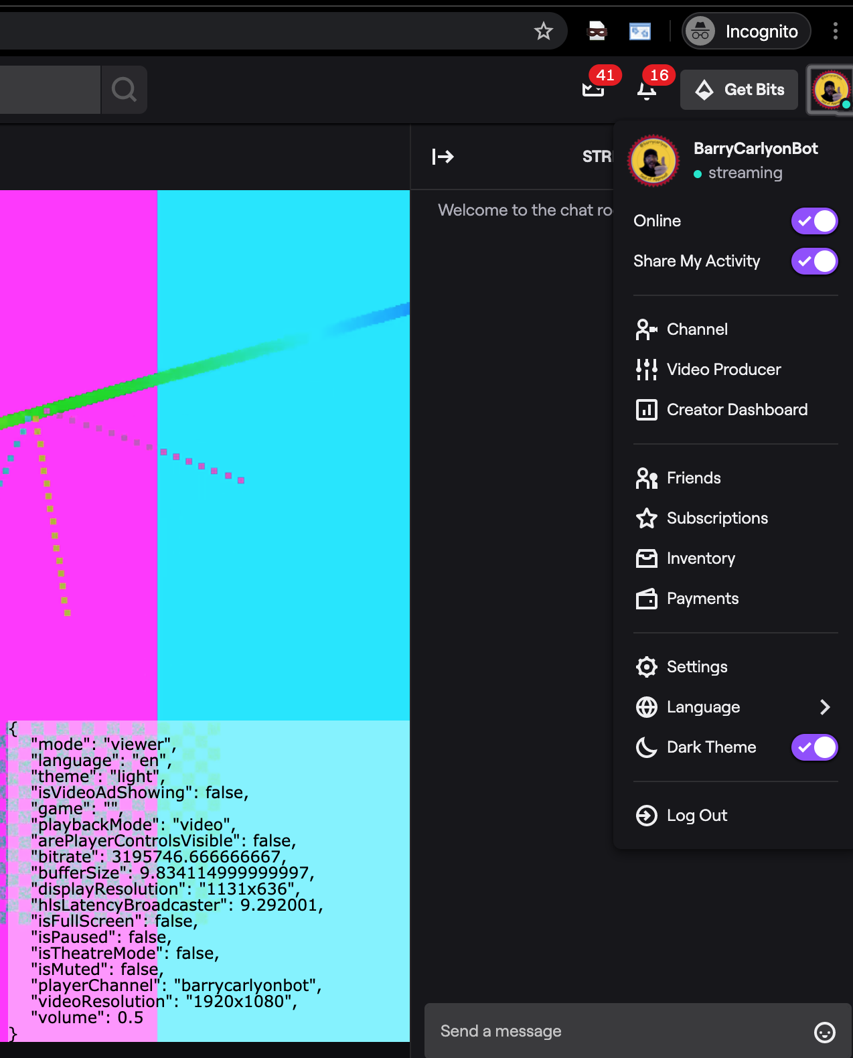Click the Settings gear icon

coord(646,667)
